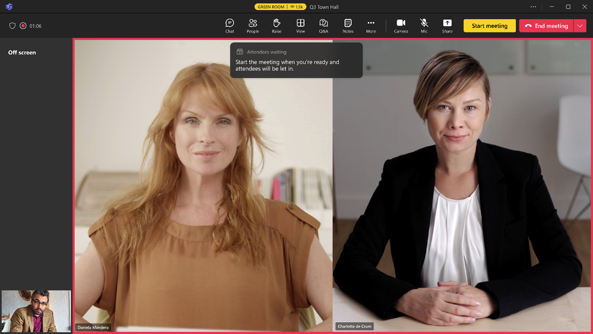Turn off the Camera
Screen dimensions: 593x334
point(401,26)
